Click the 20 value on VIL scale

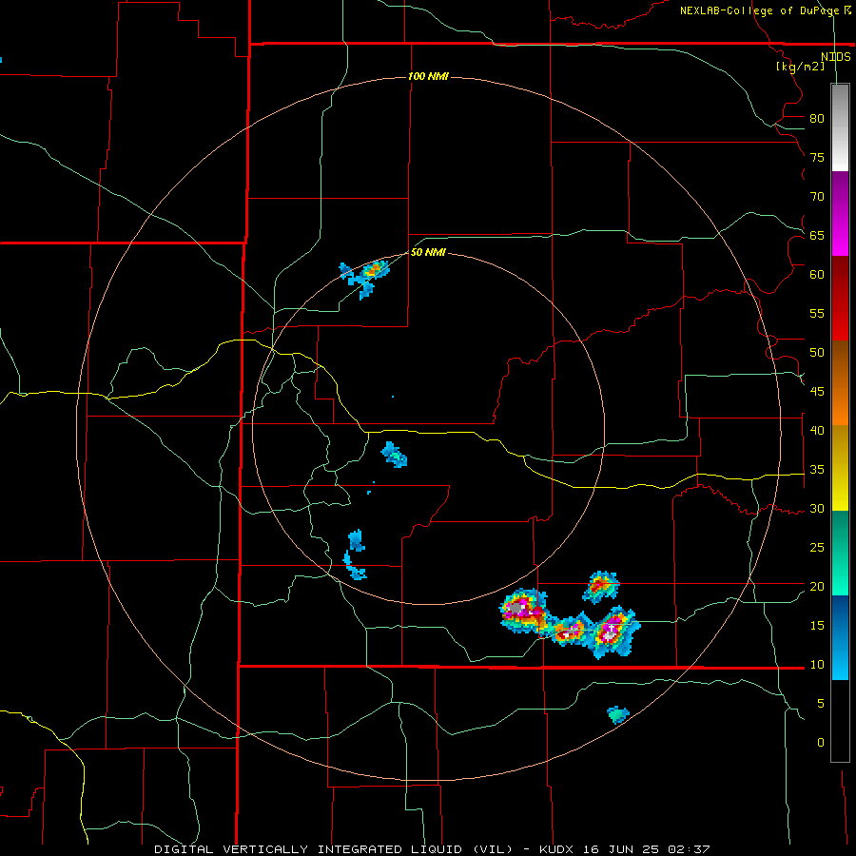817,586
